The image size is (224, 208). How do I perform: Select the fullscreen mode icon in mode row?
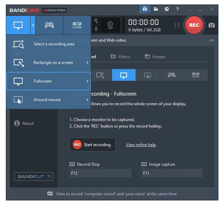pyautogui.click(x=124, y=75)
